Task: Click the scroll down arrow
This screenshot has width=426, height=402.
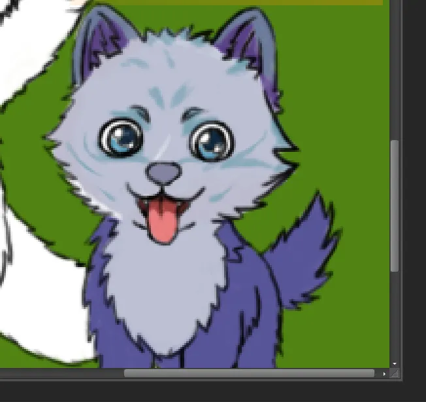Action: pos(395,363)
